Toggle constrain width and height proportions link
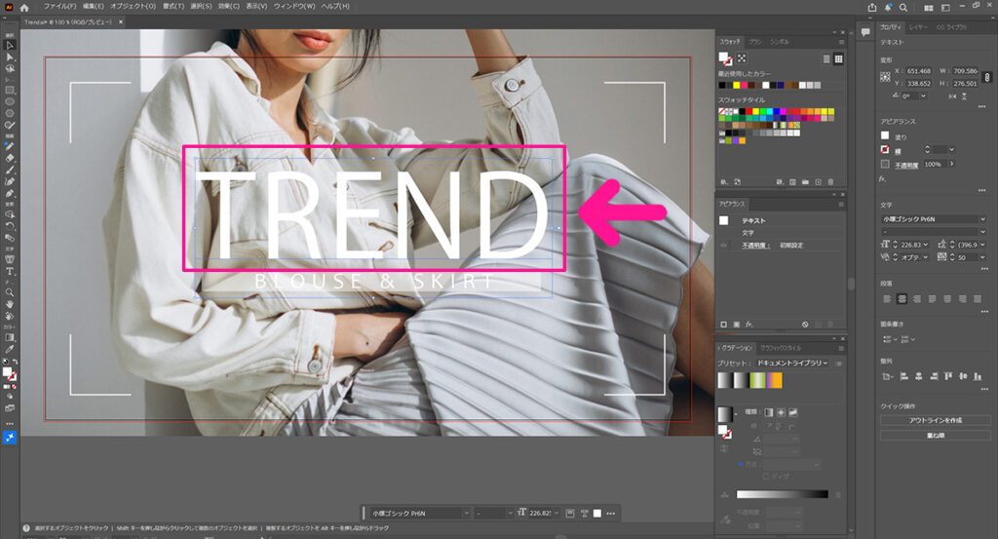 (986, 77)
